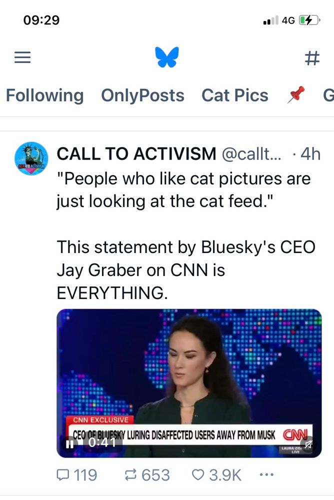
Task: Switch to the Following feed tab
Action: [44, 95]
